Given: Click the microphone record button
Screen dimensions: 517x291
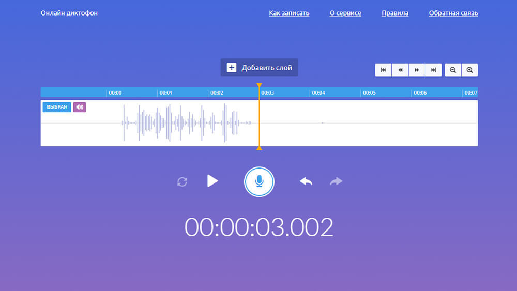Looking at the screenshot, I should point(259,181).
